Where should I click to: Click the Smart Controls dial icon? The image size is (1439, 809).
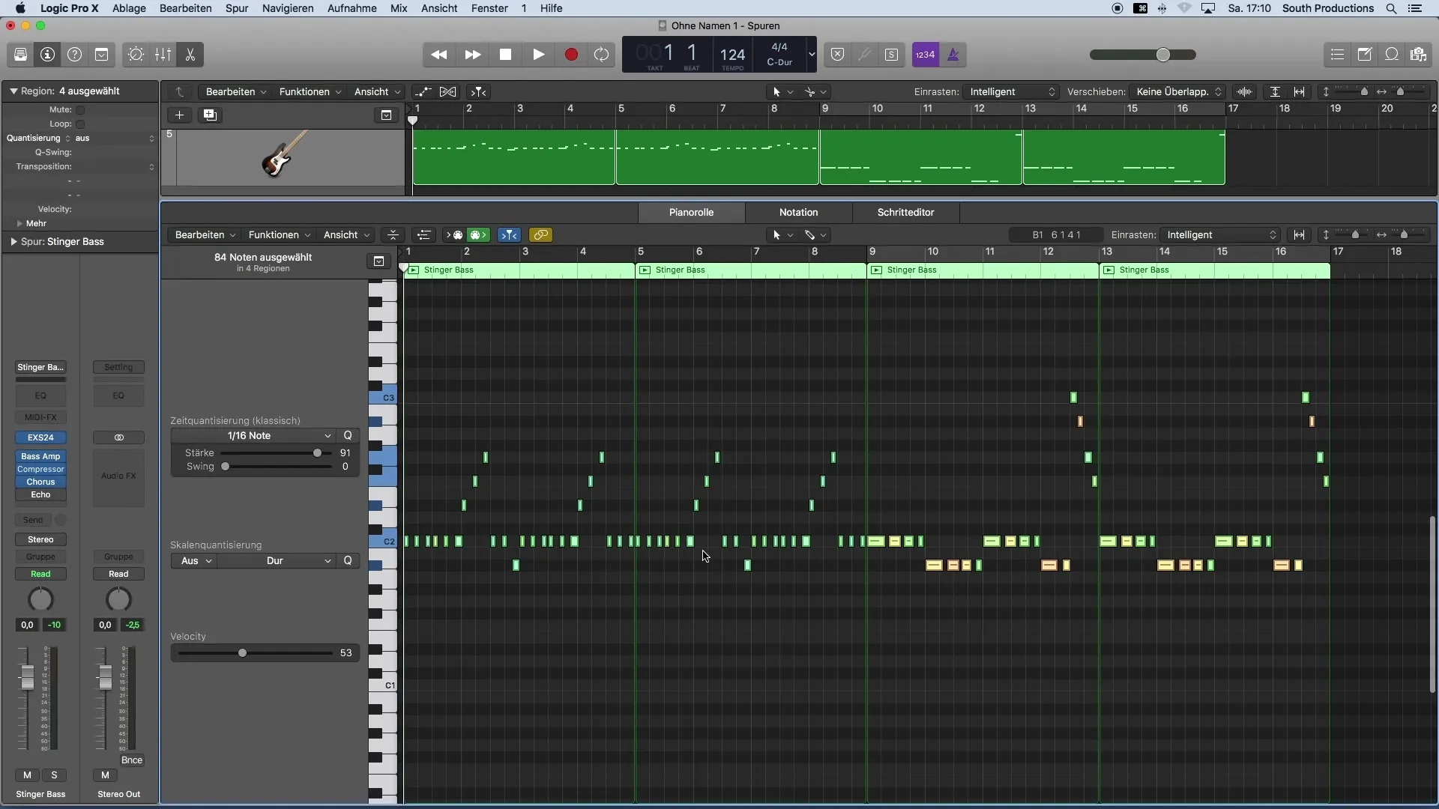[x=136, y=55]
